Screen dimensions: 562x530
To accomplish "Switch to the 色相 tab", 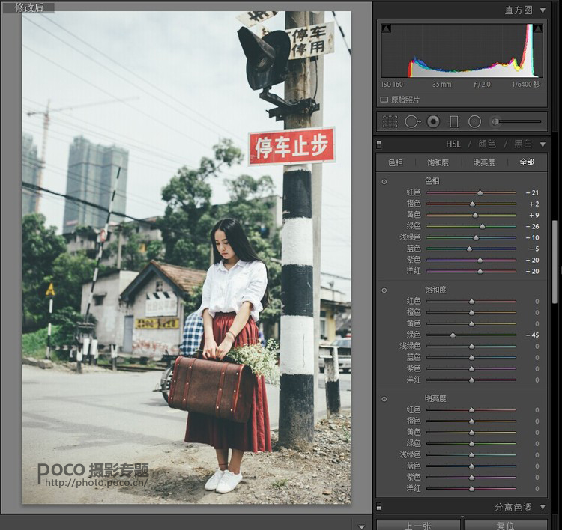I will point(396,162).
